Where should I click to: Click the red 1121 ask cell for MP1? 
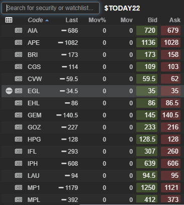pyautogui.click(x=170, y=187)
